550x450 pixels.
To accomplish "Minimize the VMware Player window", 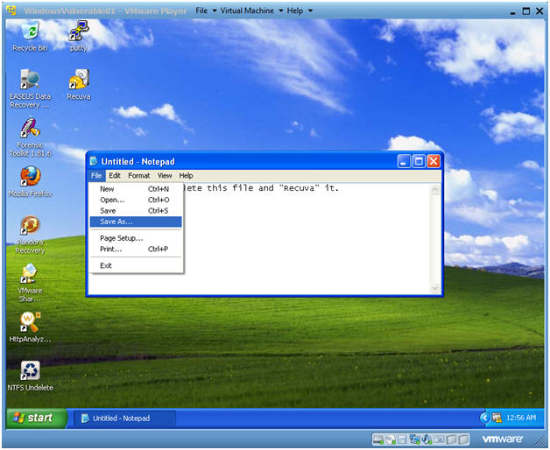I will click(x=512, y=11).
